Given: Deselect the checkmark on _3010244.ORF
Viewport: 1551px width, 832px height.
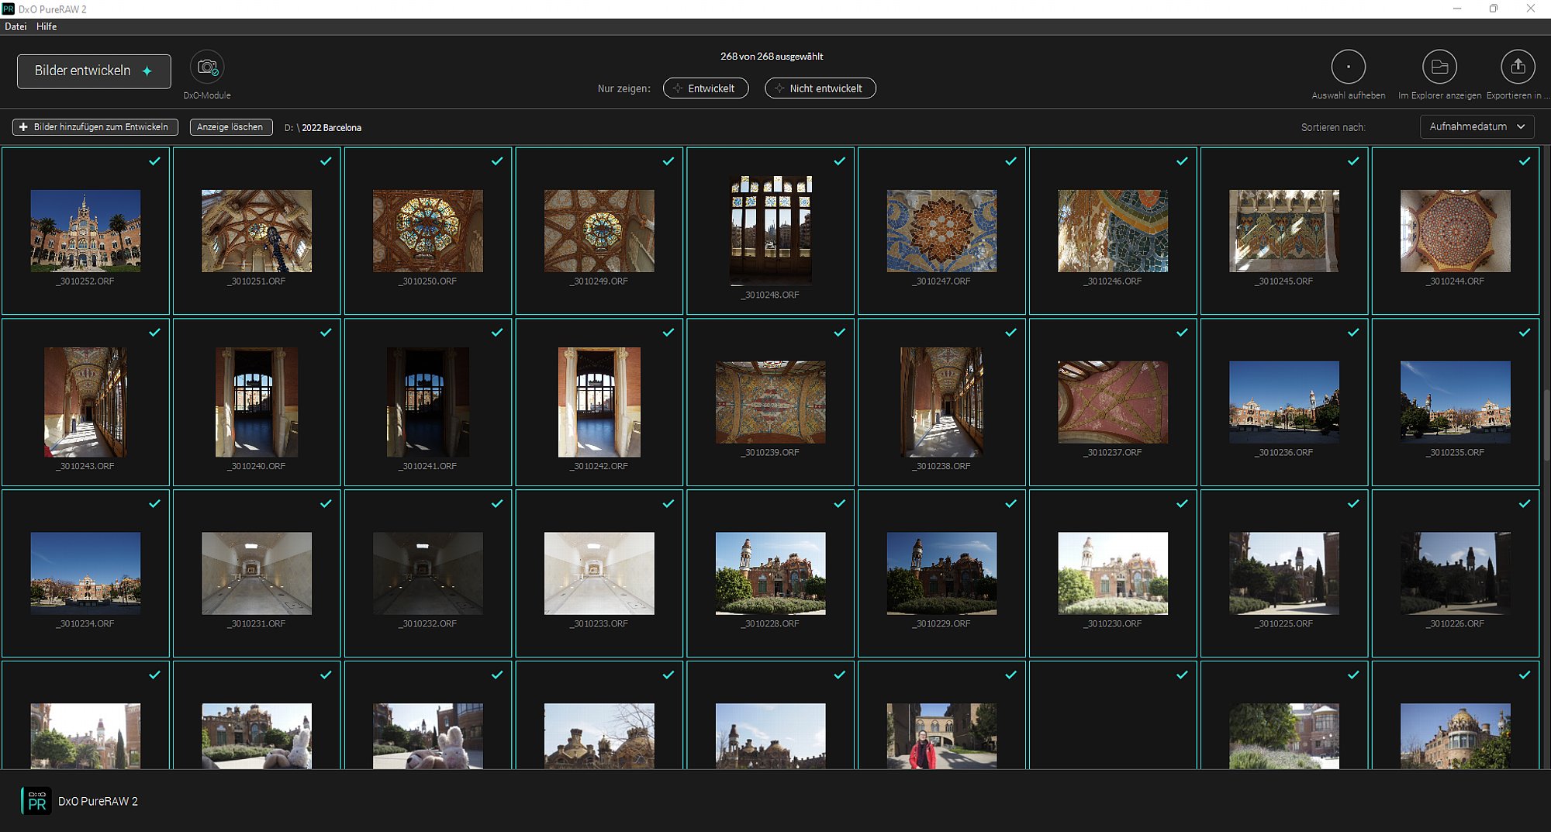Looking at the screenshot, I should [x=1525, y=161].
